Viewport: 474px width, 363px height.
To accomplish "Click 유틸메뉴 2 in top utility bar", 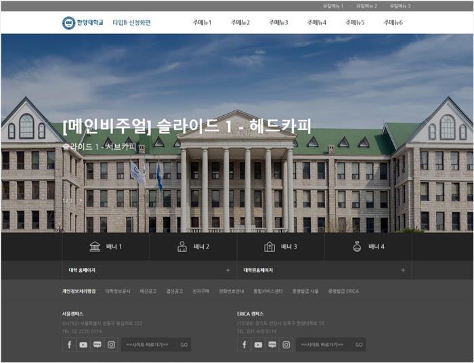I will [x=366, y=6].
